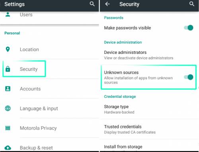Turn off Make passwords visible switch
This screenshot has width=199, height=152.
(189, 28)
